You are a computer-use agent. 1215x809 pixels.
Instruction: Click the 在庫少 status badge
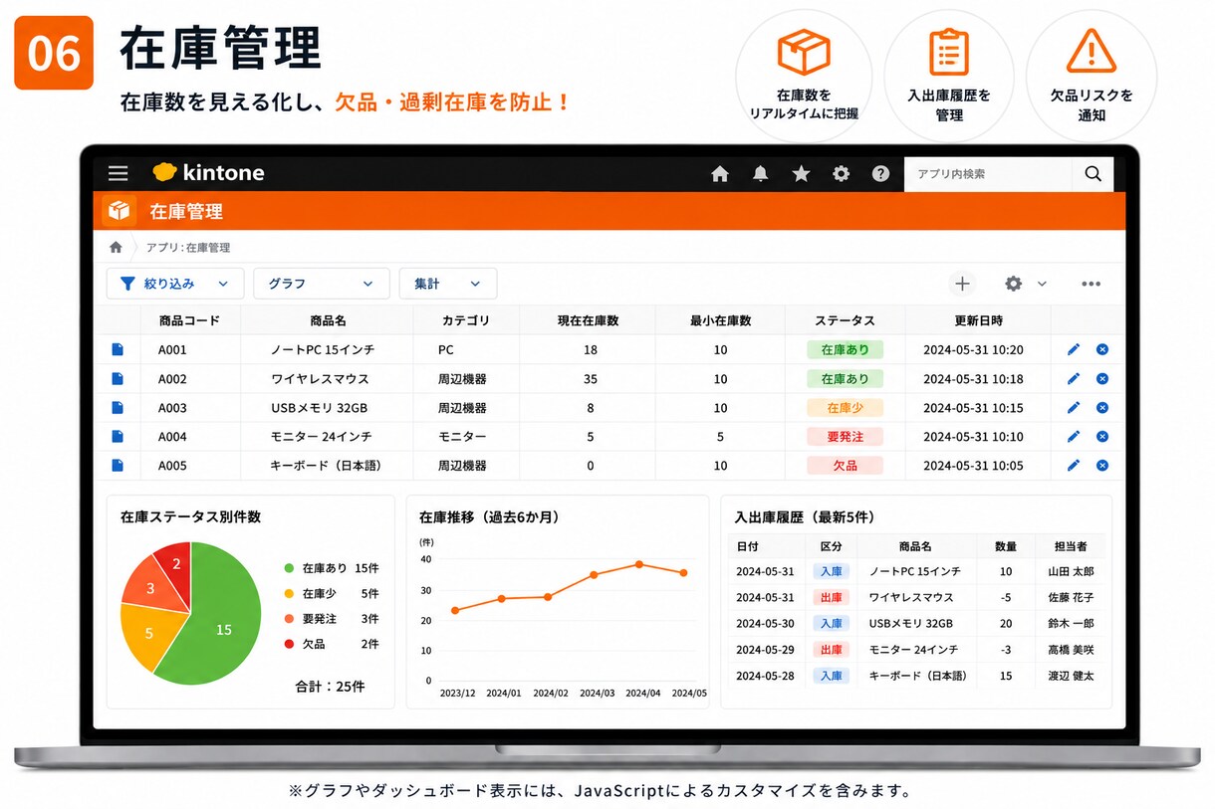point(846,407)
